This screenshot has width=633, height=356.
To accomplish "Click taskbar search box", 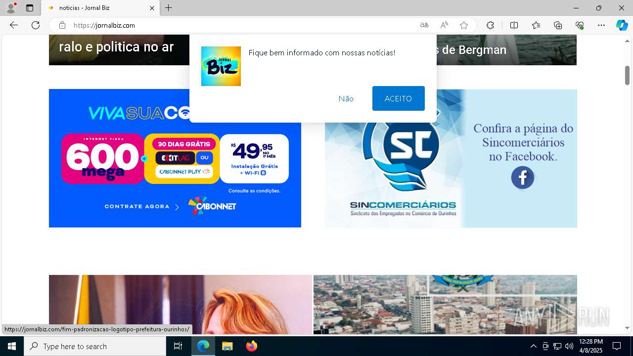I will pos(95,346).
